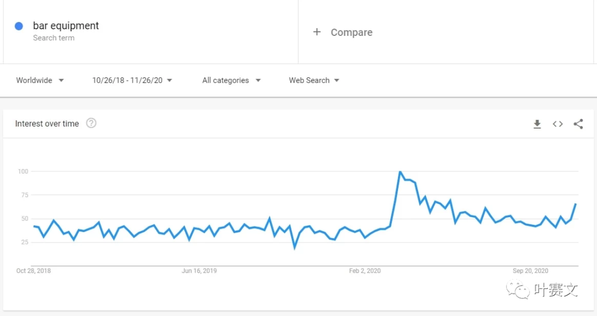Download the interest over time data
597x316 pixels.
pos(537,124)
